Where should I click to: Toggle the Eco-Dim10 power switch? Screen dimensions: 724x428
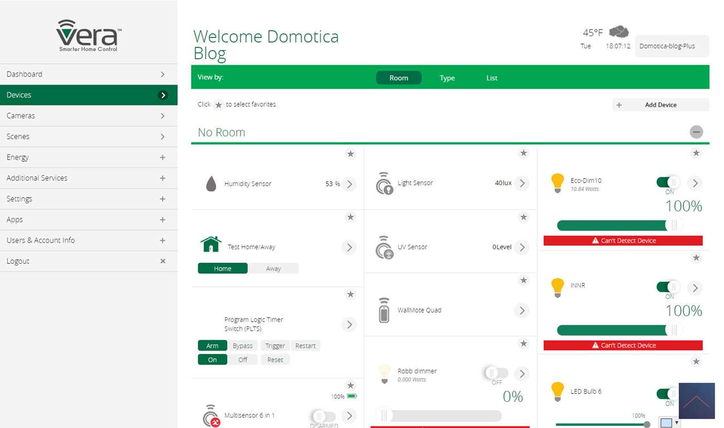click(668, 182)
